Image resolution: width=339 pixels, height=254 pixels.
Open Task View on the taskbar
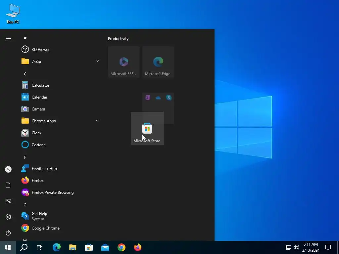(x=40, y=247)
